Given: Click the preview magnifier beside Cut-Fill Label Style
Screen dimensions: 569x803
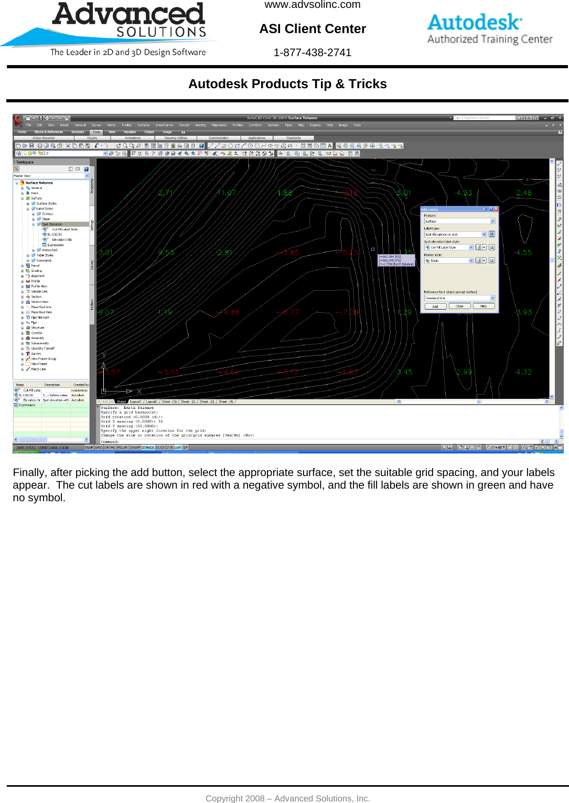Looking at the screenshot, I should 492,247.
